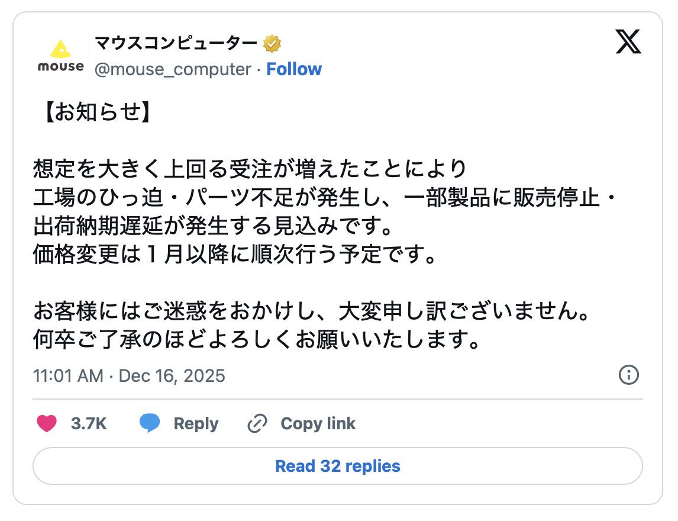Click the line starting with 想定を大きく上回る

(250, 169)
